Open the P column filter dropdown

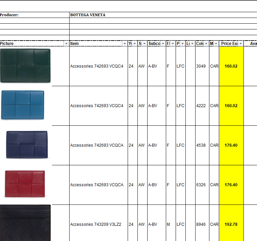(x=183, y=44)
